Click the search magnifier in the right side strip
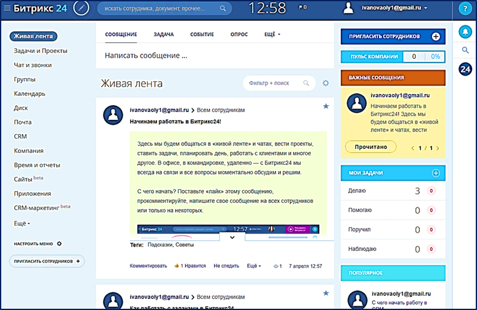 pos(465,50)
